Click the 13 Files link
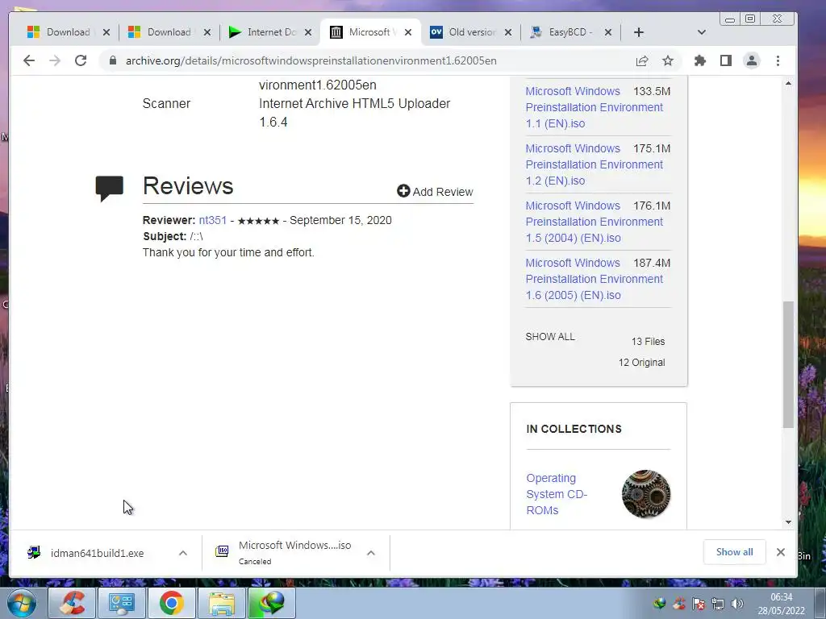This screenshot has height=619, width=826. [648, 342]
